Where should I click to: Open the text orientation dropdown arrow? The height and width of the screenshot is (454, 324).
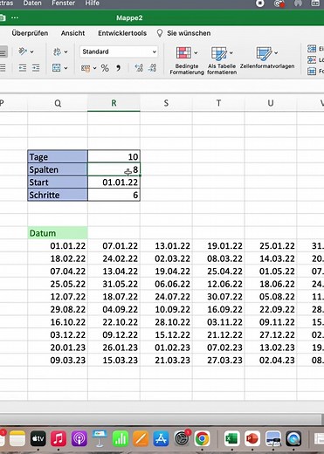pos(31,52)
